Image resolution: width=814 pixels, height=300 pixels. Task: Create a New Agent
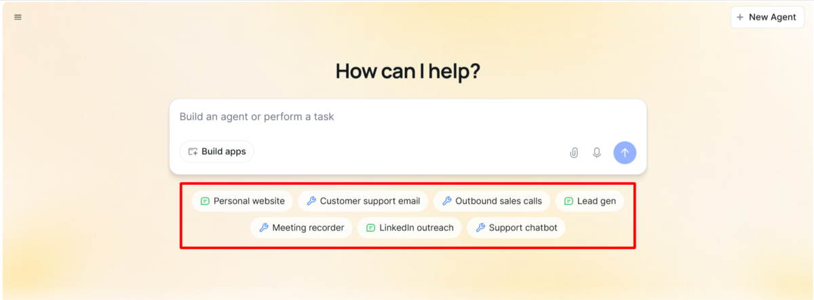tap(767, 17)
